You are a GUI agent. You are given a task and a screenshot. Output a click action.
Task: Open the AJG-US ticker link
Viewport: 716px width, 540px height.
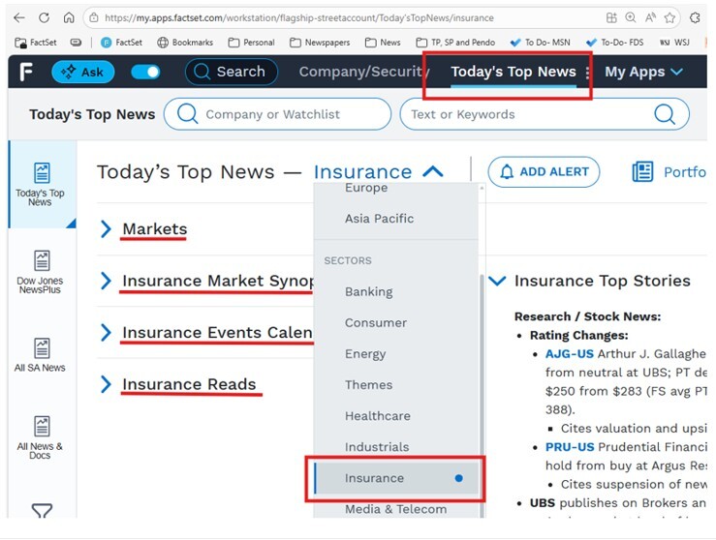(x=570, y=354)
